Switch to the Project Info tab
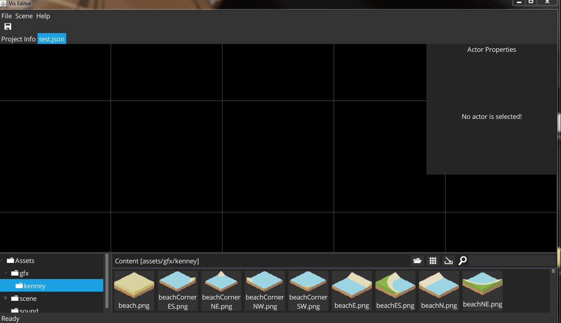 pos(18,39)
